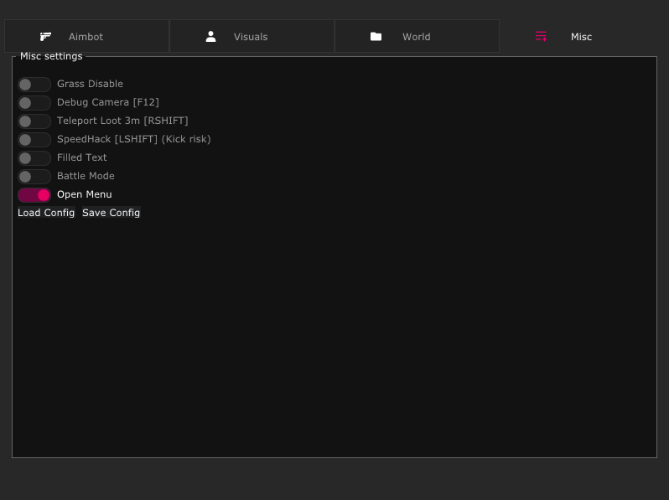Screen dimensions: 669x500
Task: Go to the Misc tab
Action: click(x=582, y=36)
